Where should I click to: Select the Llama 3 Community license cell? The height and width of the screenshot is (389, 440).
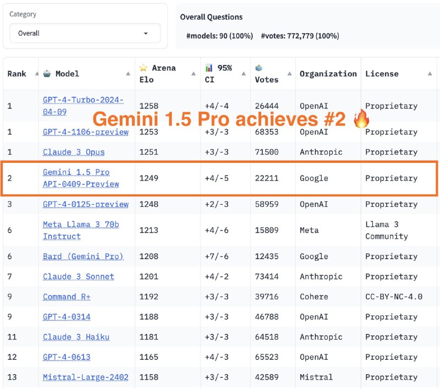(x=387, y=231)
